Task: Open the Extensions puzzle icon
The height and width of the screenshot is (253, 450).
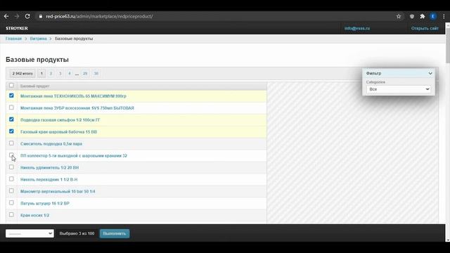Action: [x=423, y=16]
